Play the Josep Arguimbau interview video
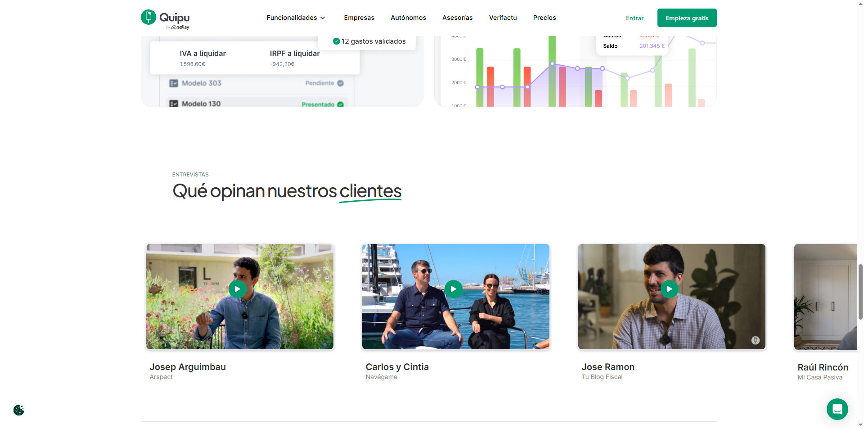864x429 pixels. click(x=237, y=289)
